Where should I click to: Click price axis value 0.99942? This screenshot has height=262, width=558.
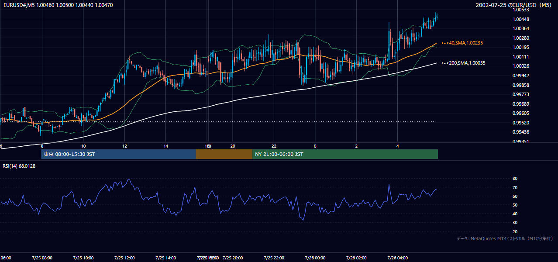(521, 76)
